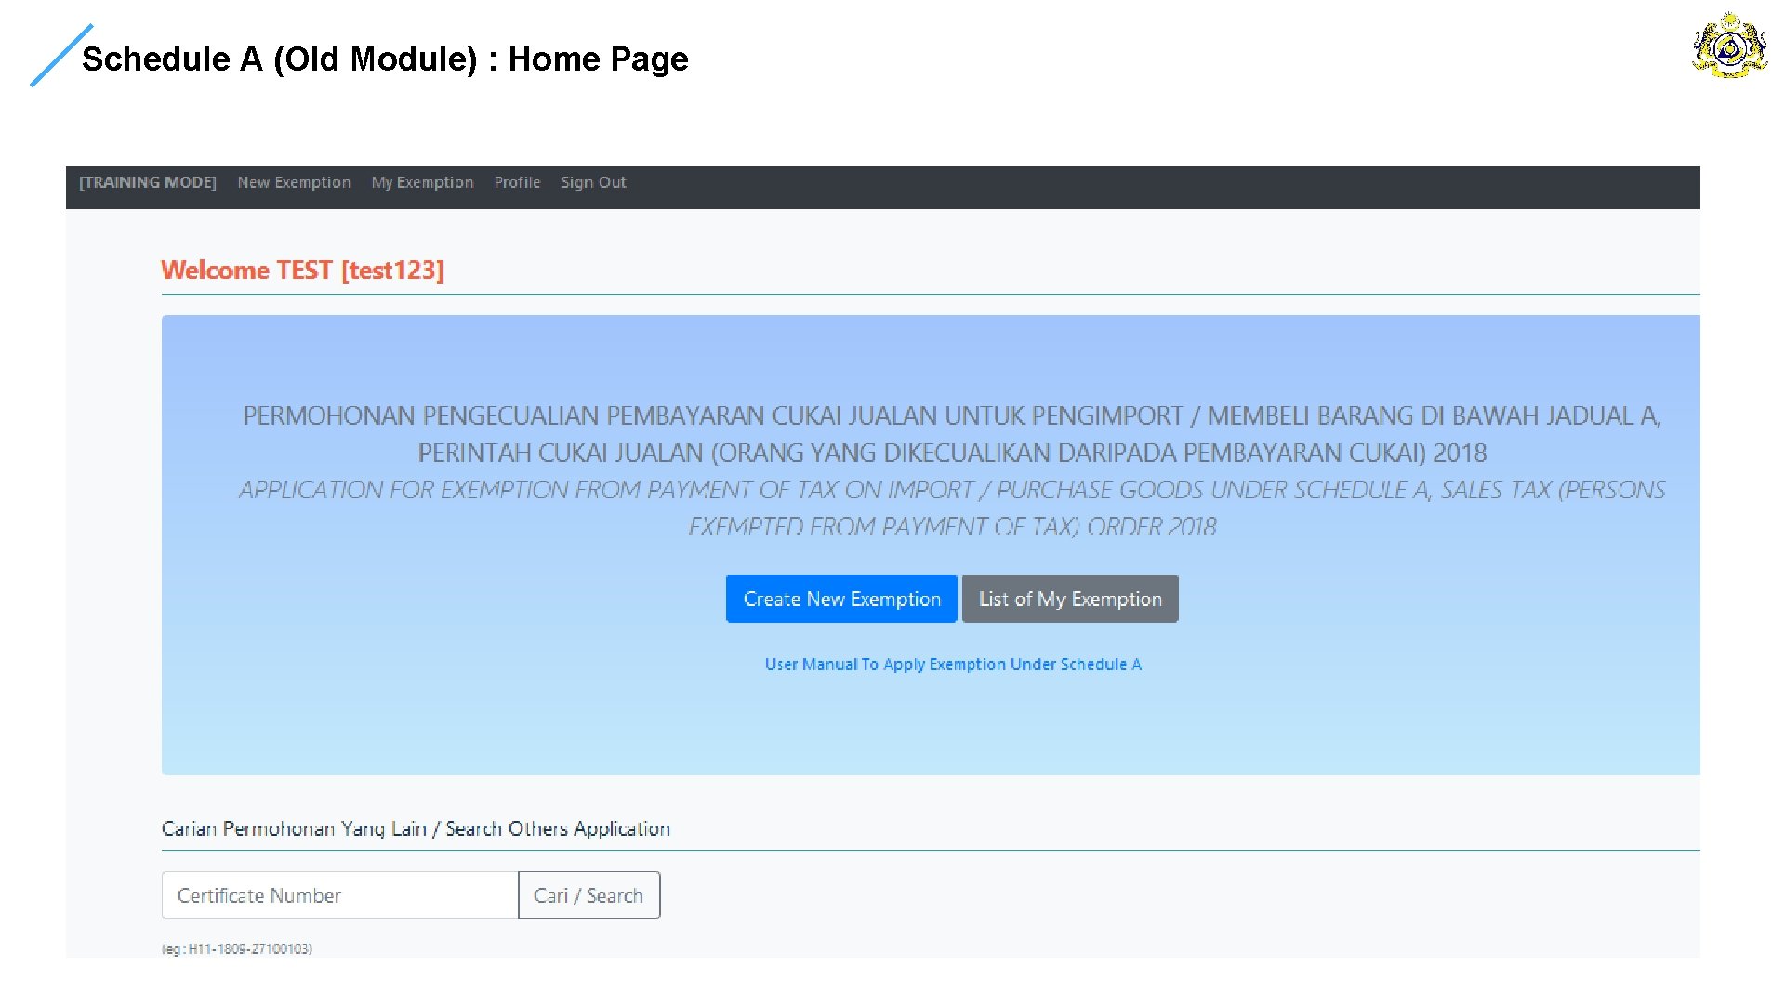Click the Welcome TEST [test123] heading
Viewport: 1785px width, 1004px height.
(x=302, y=270)
